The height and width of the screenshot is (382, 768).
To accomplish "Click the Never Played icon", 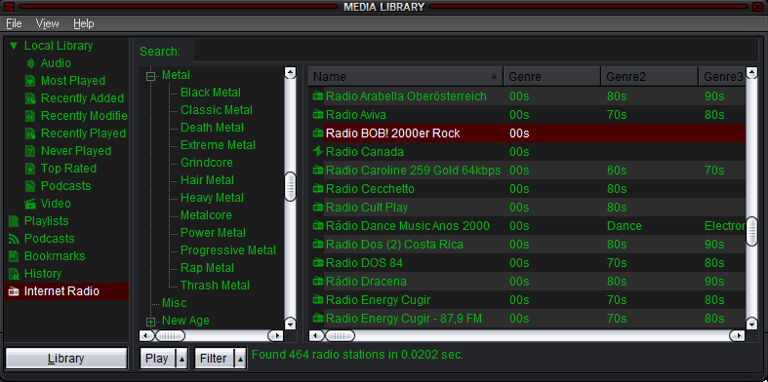I will click(x=30, y=151).
